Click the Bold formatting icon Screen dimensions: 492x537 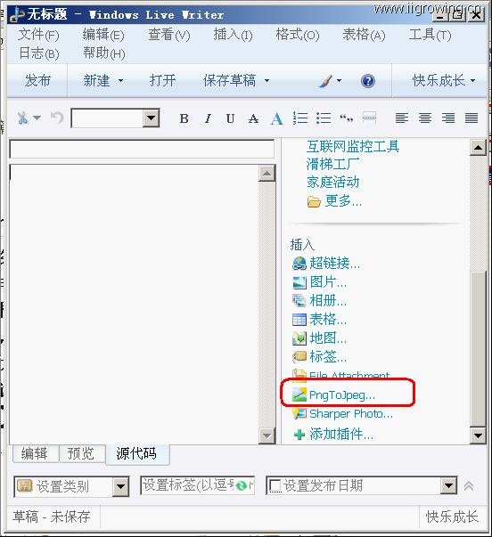(x=184, y=118)
